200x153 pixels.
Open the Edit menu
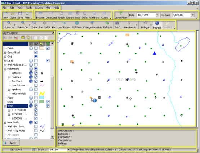pos(12,8)
